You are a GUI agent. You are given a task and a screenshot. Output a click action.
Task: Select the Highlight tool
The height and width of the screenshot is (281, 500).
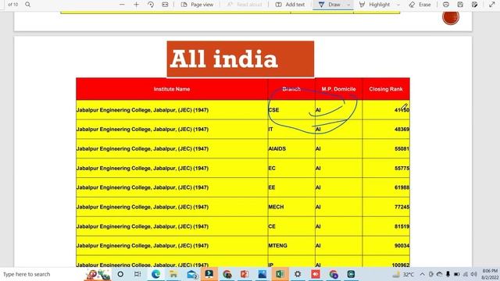click(x=375, y=5)
